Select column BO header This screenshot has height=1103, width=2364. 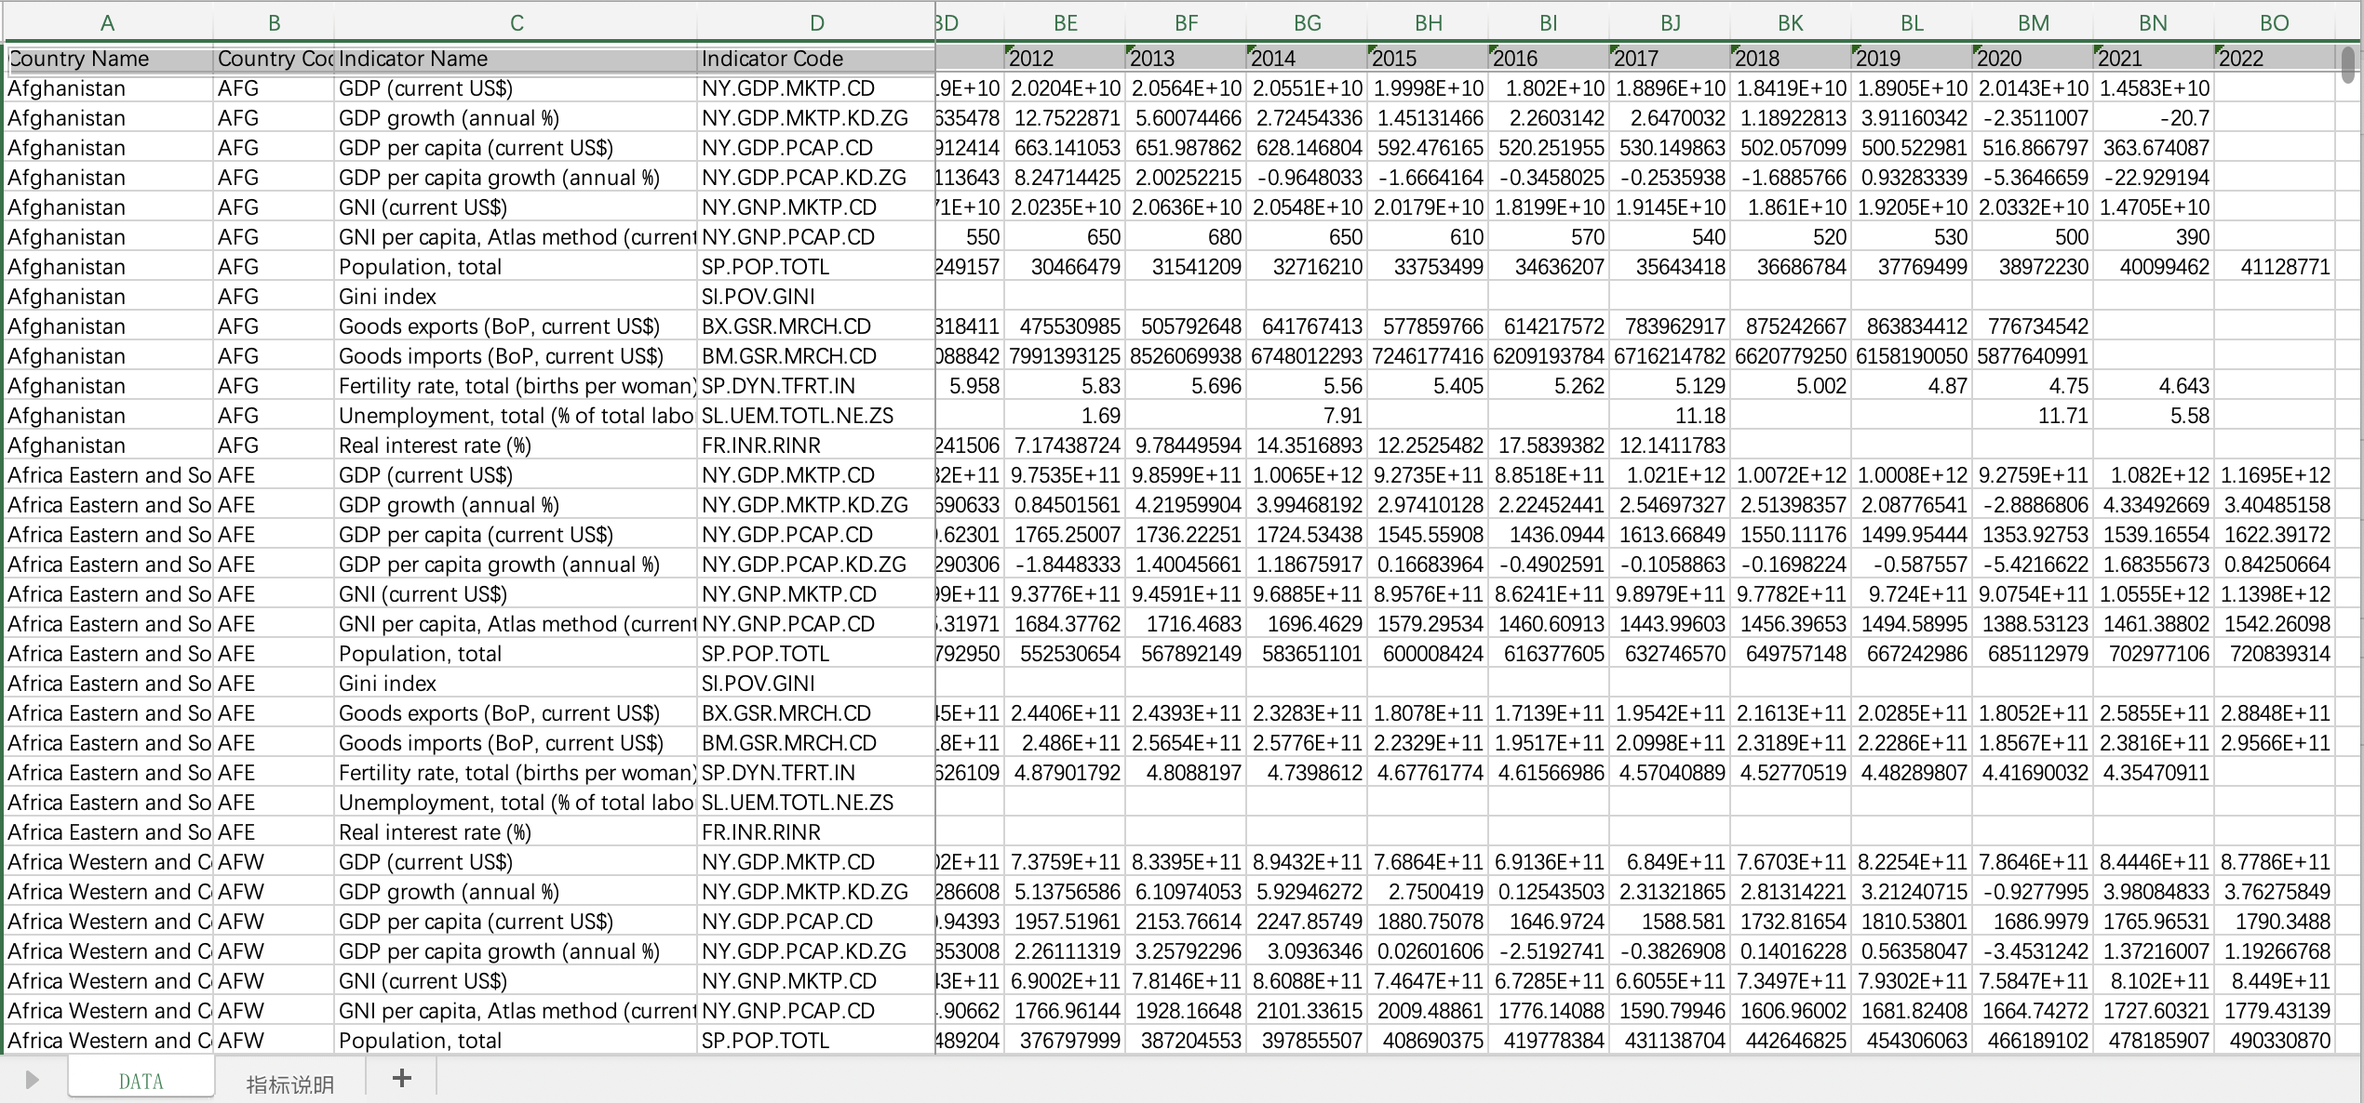tap(2275, 23)
